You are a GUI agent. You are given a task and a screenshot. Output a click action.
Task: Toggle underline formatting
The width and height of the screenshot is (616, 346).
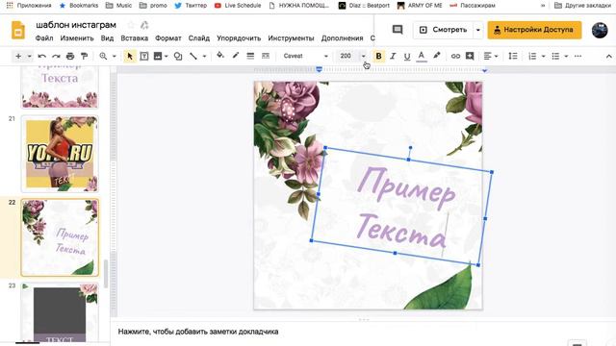pyautogui.click(x=407, y=56)
